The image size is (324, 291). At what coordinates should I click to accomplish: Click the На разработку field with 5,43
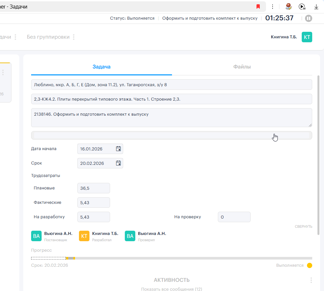pos(94,217)
